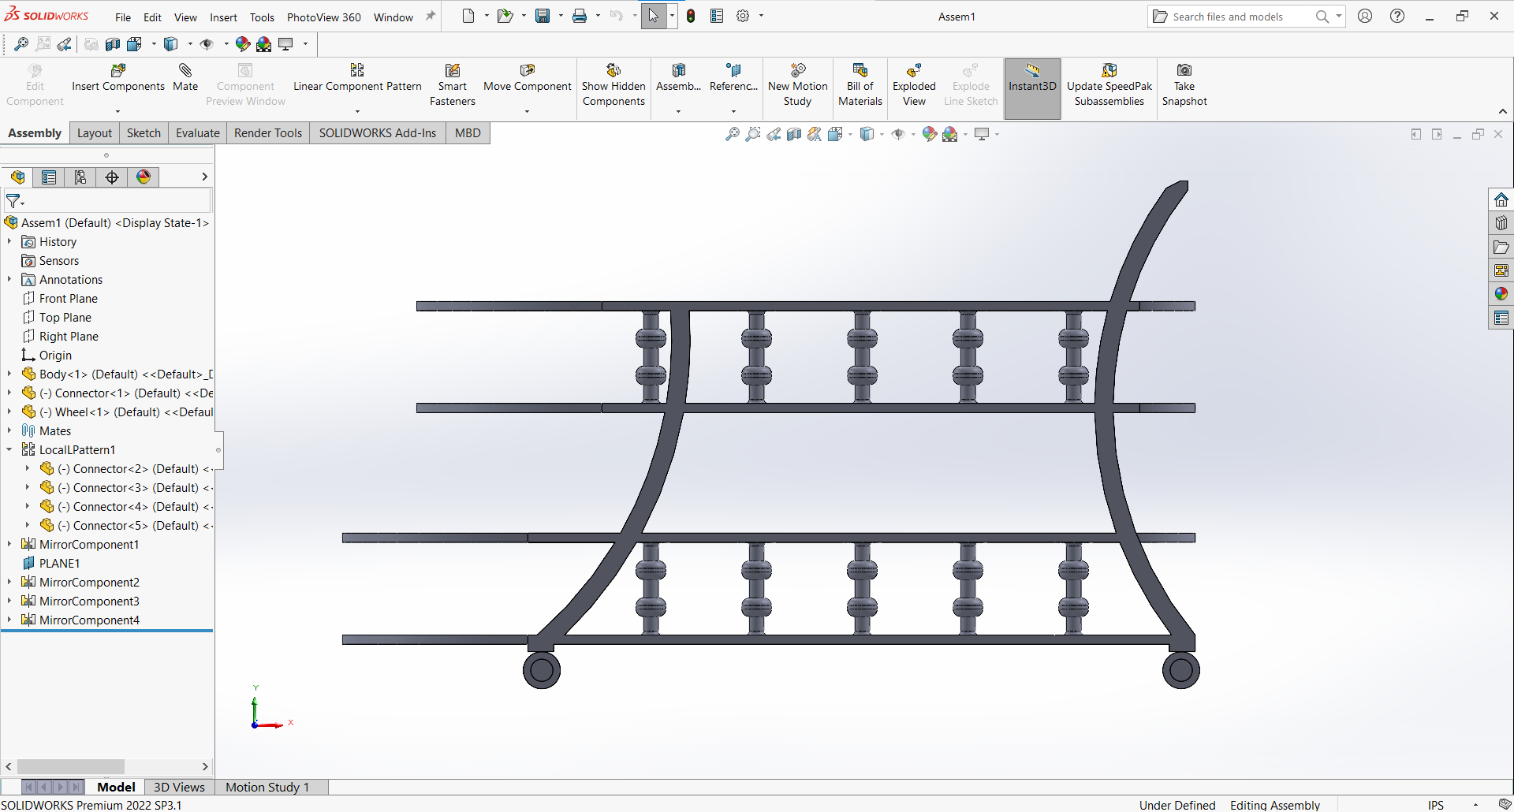Open the Insert menu
This screenshot has height=812, width=1514.
tap(223, 17)
